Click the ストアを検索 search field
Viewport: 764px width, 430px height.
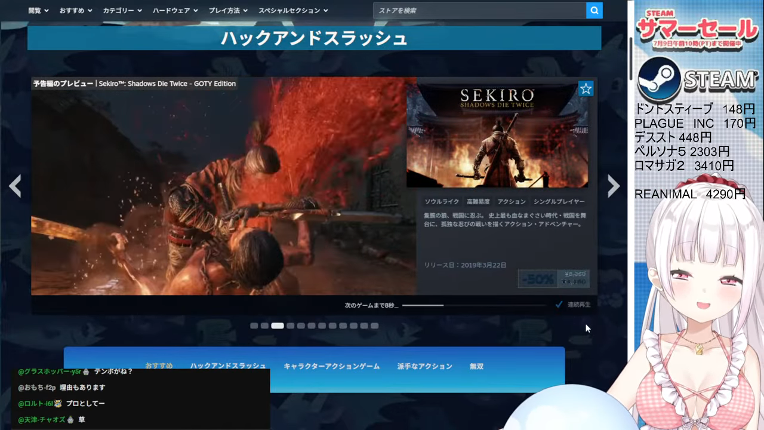pyautogui.click(x=479, y=10)
